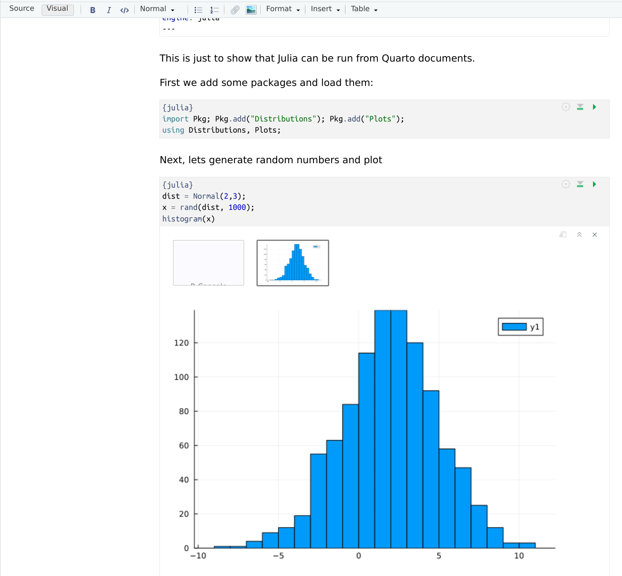Open the Table menu

364,9
